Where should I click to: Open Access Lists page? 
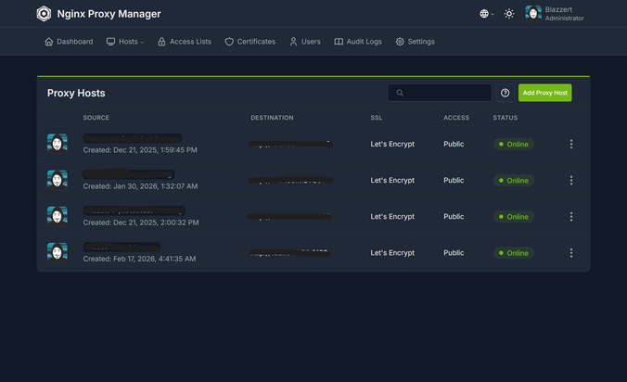point(184,42)
